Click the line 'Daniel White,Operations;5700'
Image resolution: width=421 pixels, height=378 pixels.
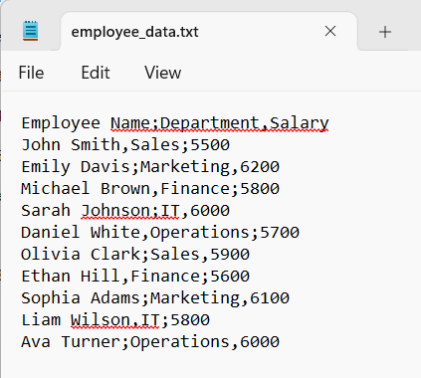[x=160, y=233]
